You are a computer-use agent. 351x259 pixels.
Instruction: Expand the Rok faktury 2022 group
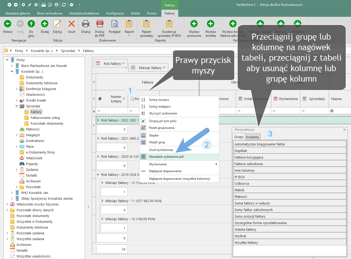pos(98,120)
